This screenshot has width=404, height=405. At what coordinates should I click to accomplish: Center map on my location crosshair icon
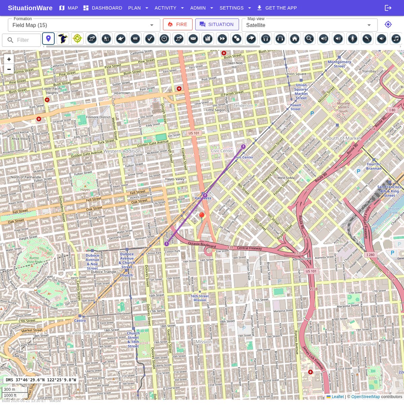(388, 25)
